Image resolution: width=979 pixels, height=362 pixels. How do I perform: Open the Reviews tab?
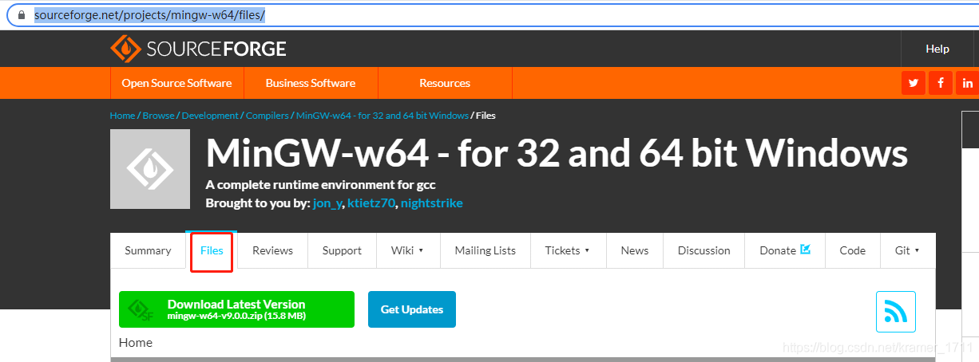(272, 250)
